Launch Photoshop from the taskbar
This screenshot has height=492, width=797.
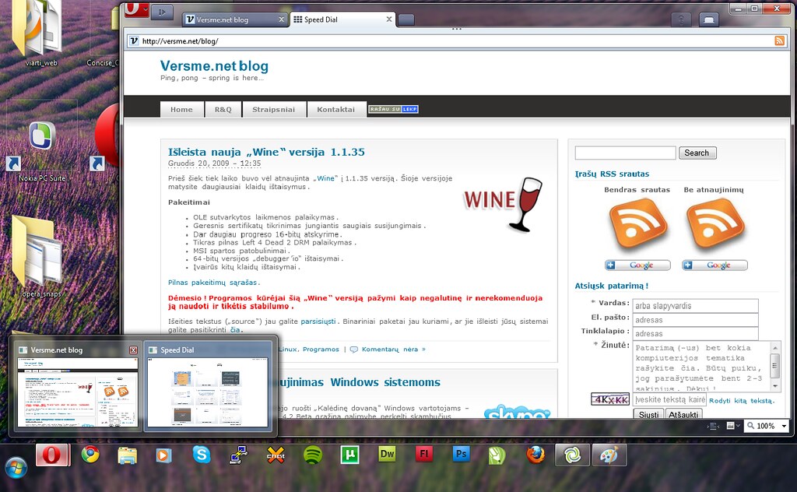point(461,454)
